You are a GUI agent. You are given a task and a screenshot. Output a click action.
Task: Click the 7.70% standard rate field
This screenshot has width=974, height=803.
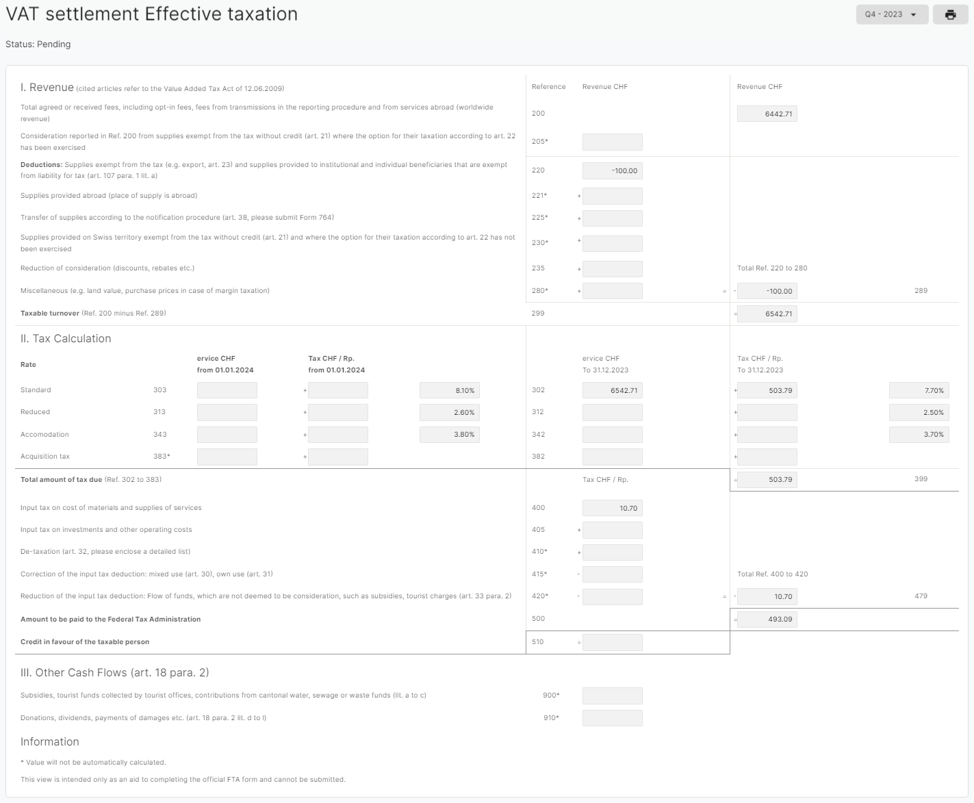click(919, 390)
